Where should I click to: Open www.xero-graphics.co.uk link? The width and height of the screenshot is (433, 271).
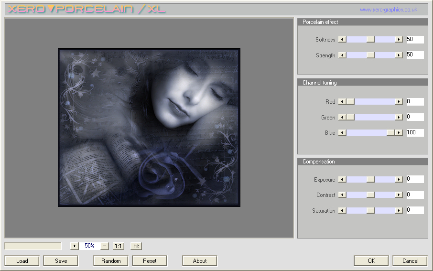click(388, 10)
